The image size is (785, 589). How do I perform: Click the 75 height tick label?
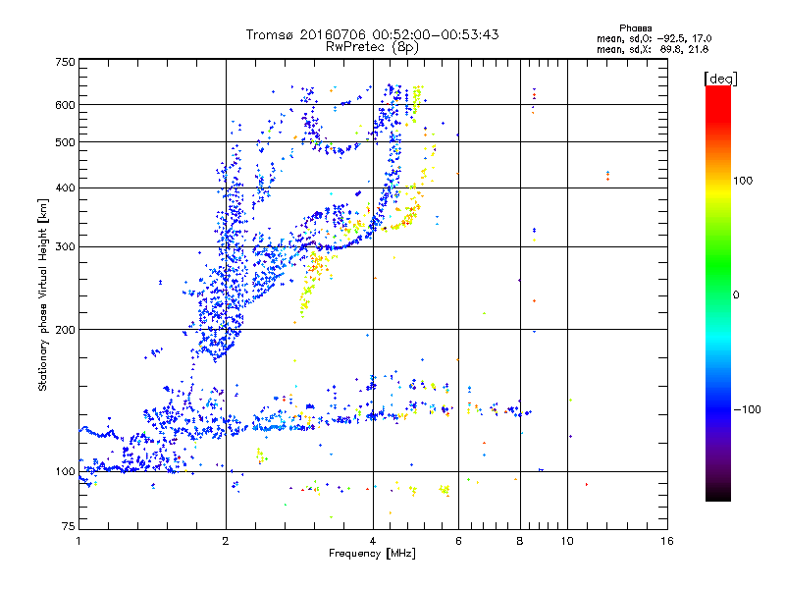[x=69, y=526]
